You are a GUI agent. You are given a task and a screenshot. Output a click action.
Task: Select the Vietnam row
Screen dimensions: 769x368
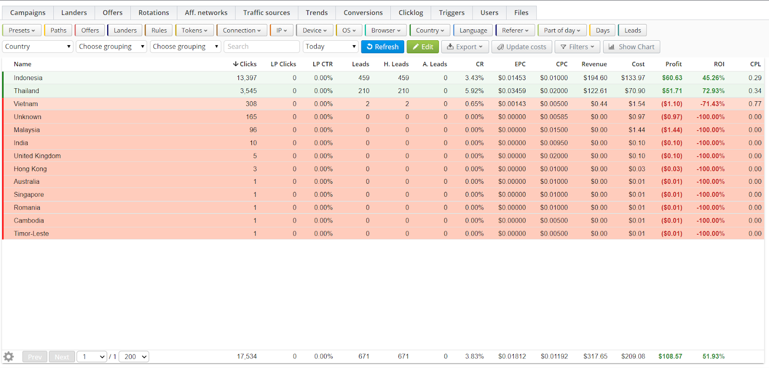tap(383, 104)
